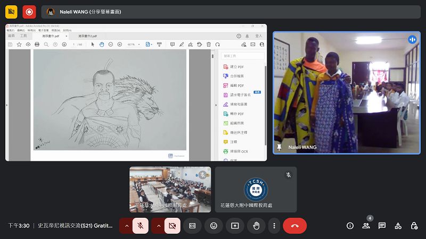Open meeting details info icon
426x239 pixels.
tap(350, 226)
